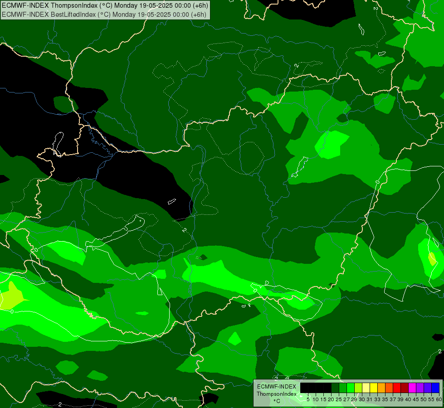Click legend tick value 15

click(323, 399)
